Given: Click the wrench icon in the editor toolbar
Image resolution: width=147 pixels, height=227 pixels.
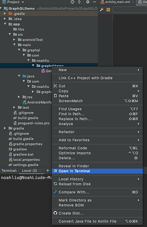Looking at the screenshot, I should point(101,10).
